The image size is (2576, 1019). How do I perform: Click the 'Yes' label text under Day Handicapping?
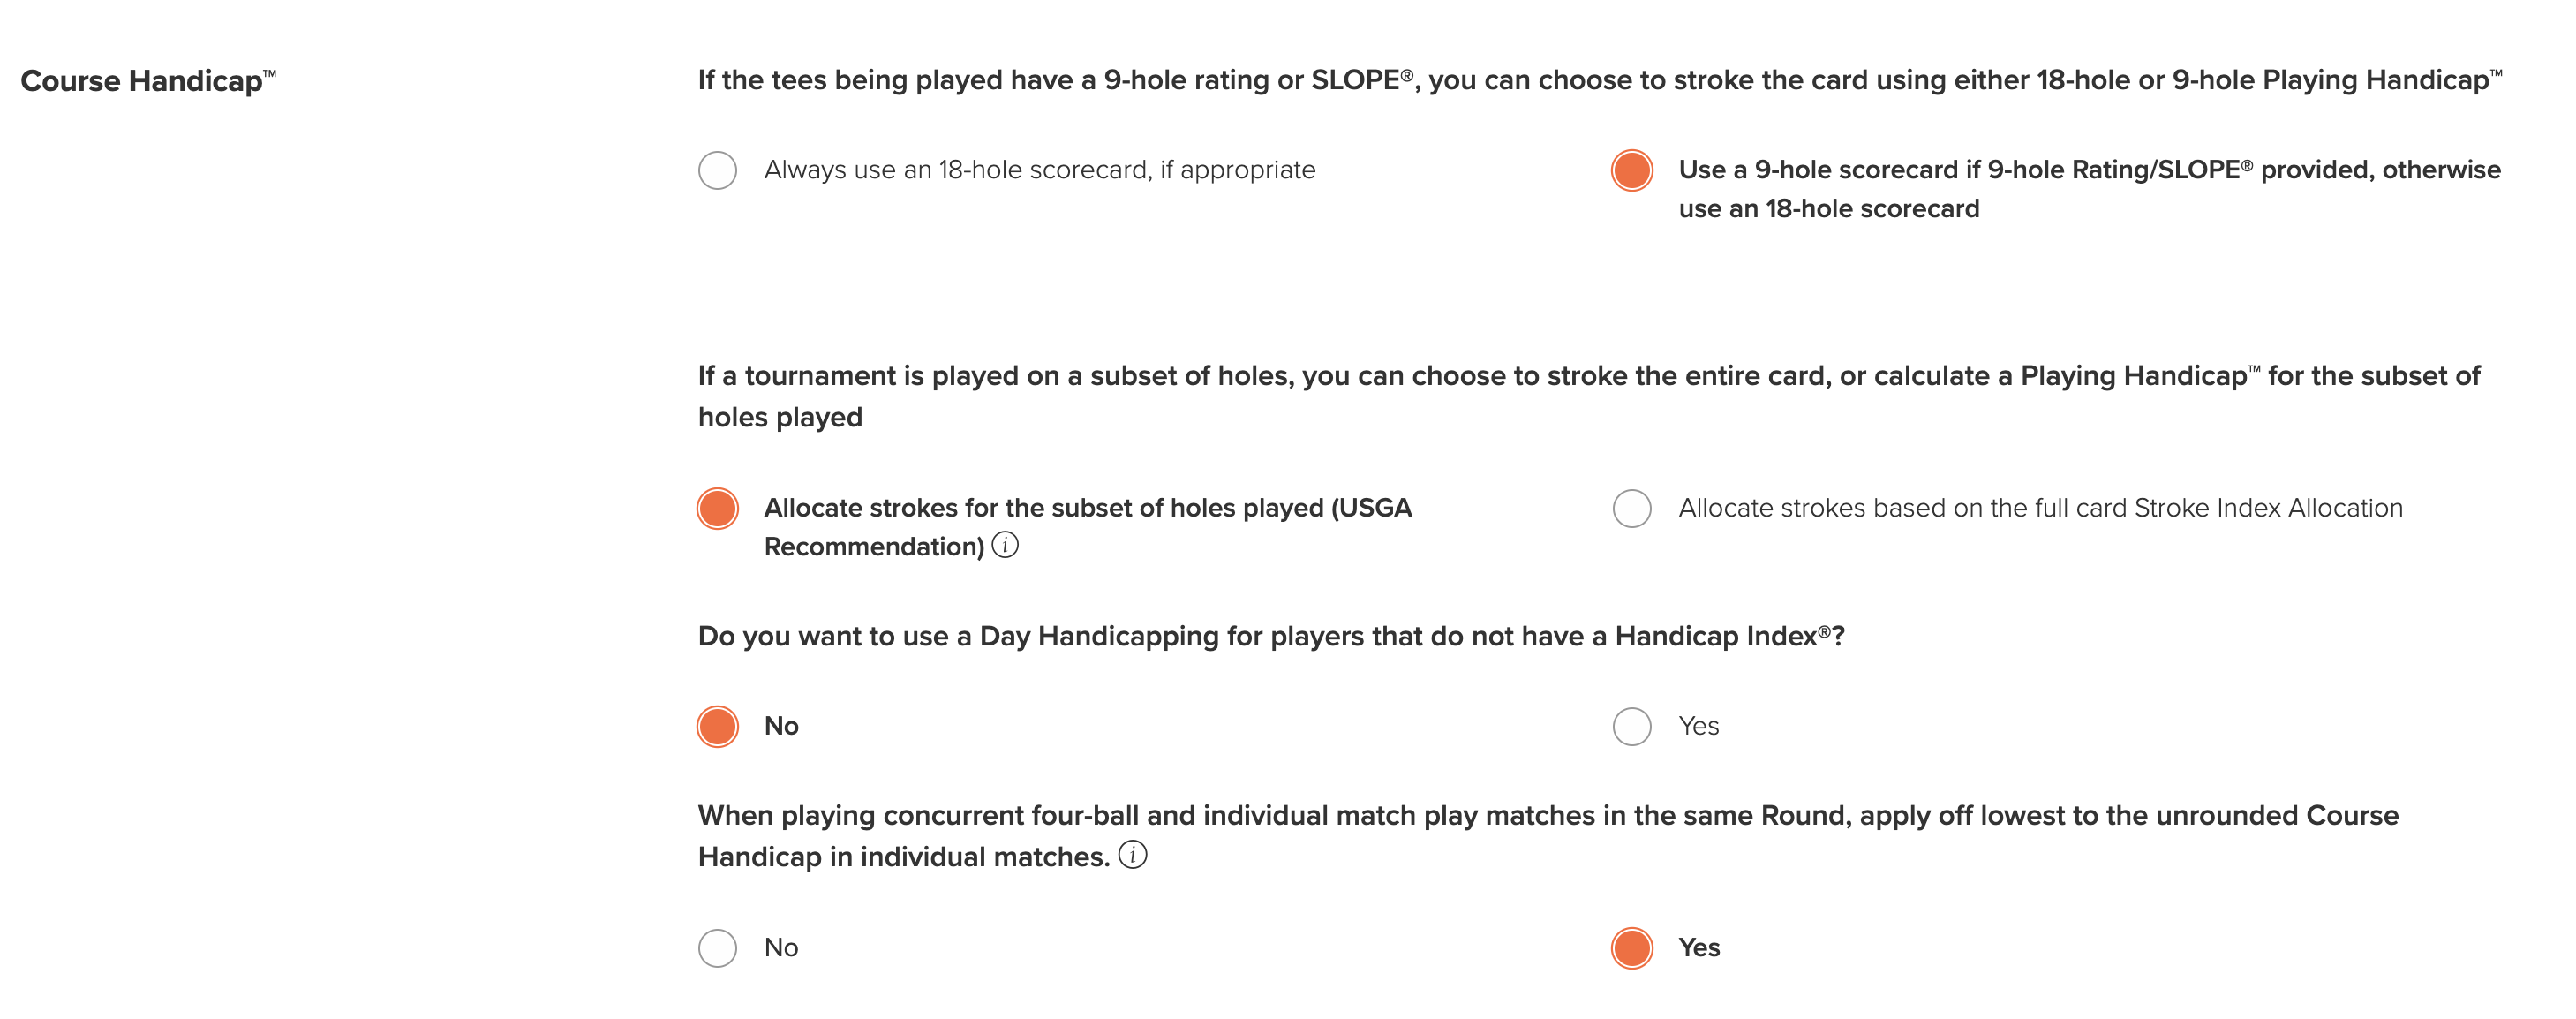coord(1698,726)
